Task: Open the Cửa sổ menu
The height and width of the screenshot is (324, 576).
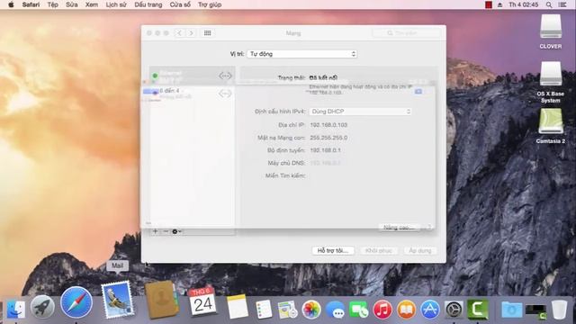Action: (x=180, y=4)
